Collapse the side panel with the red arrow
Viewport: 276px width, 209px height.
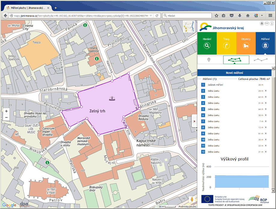pos(194,121)
